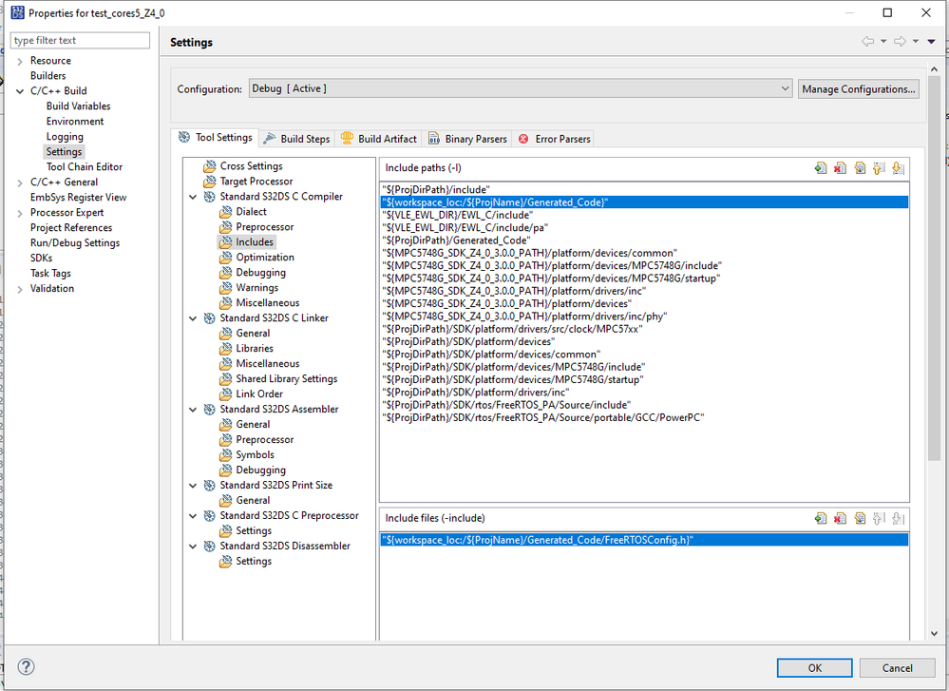Switch to the Build Steps tab

click(297, 139)
